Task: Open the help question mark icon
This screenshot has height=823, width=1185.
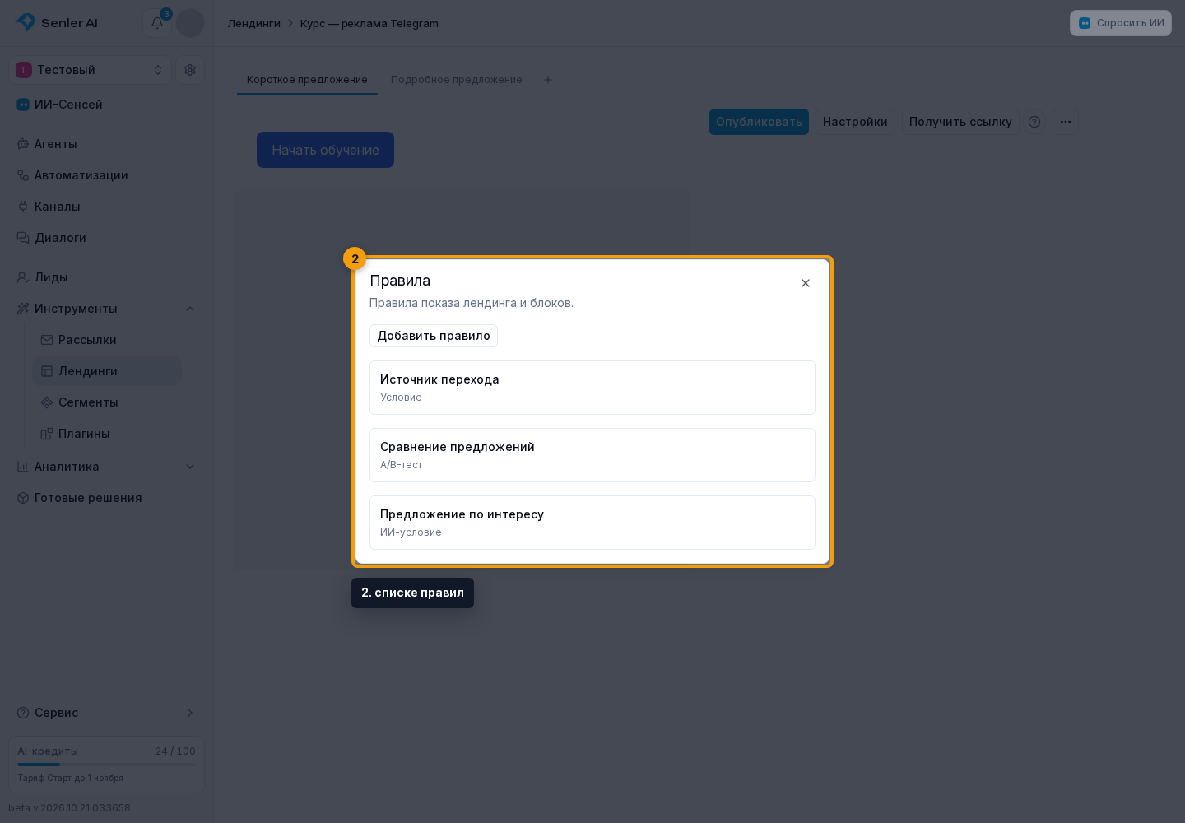Action: point(1034,122)
